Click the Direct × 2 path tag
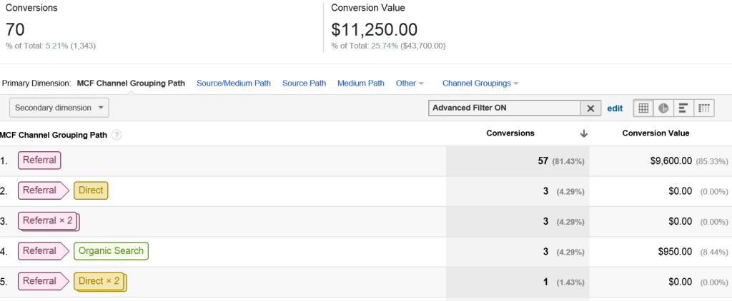Viewport: 732px width, 301px height. coord(100,282)
